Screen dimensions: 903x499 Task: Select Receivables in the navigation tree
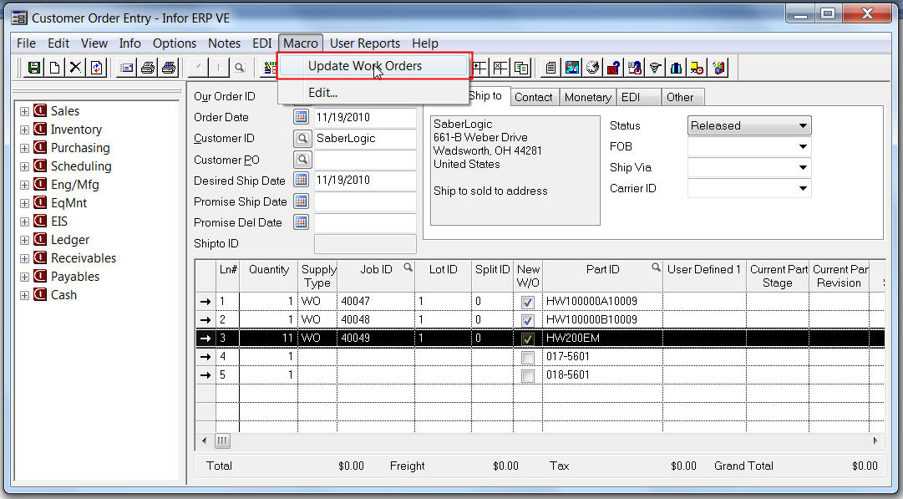pos(84,258)
